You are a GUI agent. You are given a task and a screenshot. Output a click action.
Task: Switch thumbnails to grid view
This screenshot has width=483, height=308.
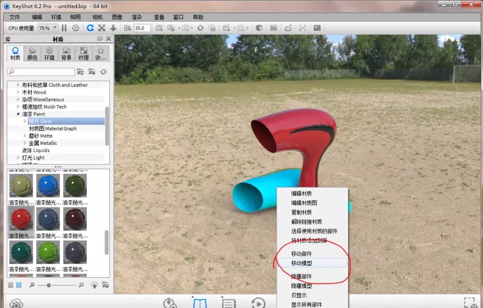(19, 285)
